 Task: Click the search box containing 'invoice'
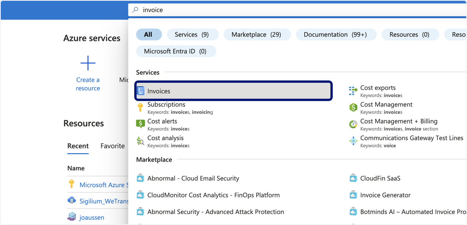click(298, 10)
